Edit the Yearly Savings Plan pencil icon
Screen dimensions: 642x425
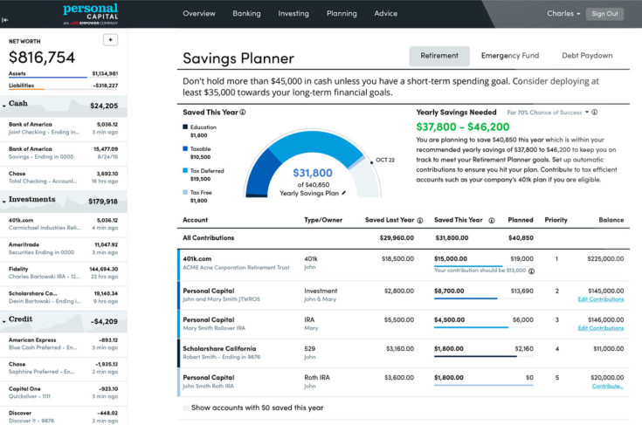tap(343, 193)
